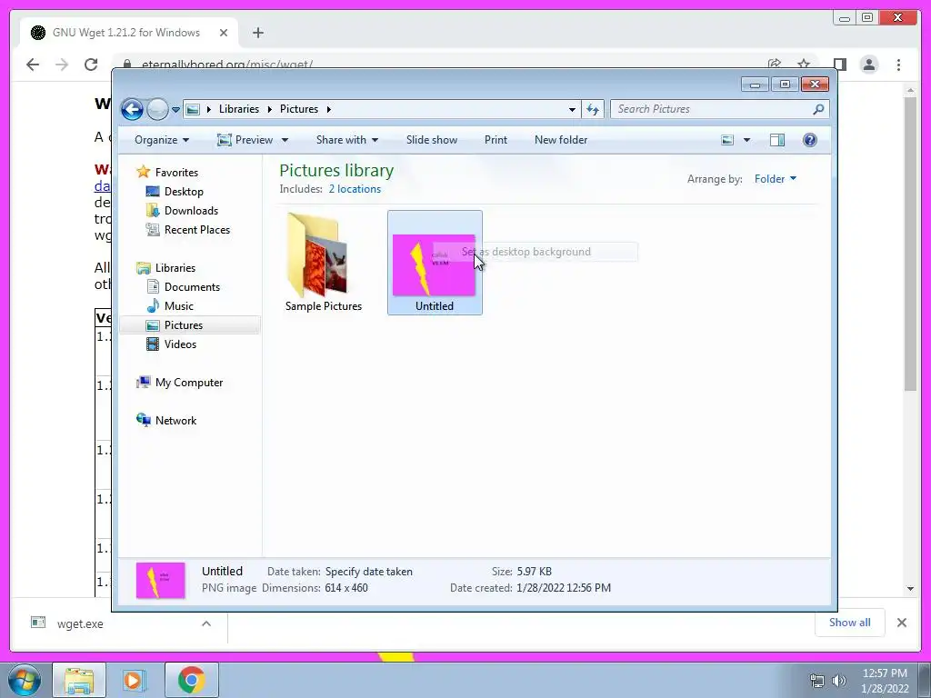Screen dimensions: 931x698
Task: Expand the arrow after Libraries in breadcrumb
Action: (269, 109)
